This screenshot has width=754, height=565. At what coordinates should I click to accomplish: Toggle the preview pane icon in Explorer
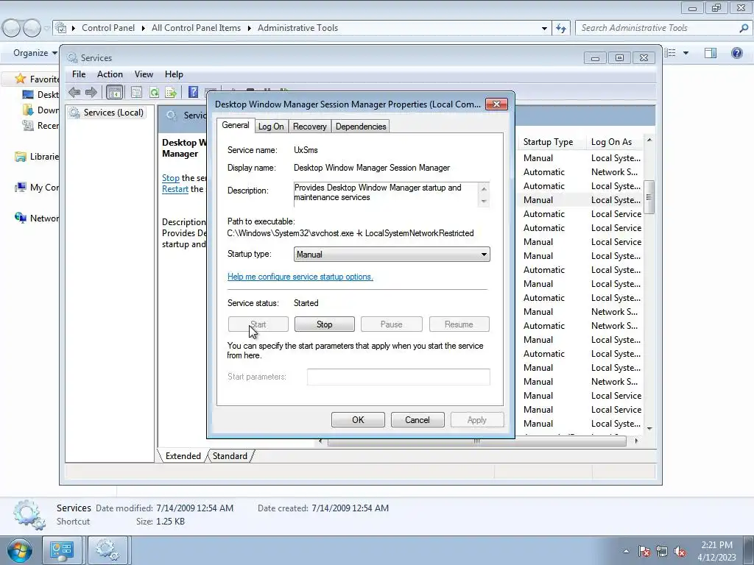[711, 53]
